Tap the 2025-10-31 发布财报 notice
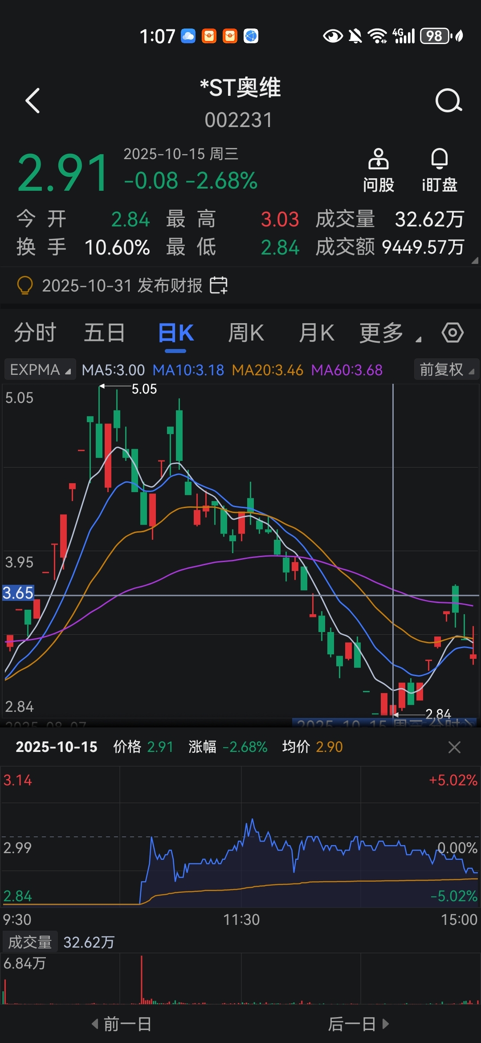Viewport: 481px width, 1043px height. (122, 285)
